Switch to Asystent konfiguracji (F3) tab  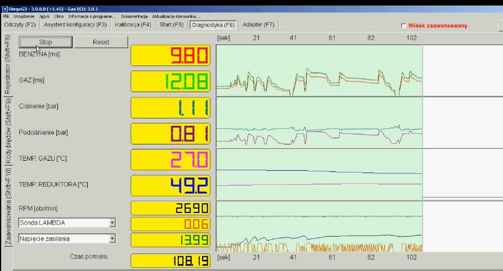click(x=75, y=25)
